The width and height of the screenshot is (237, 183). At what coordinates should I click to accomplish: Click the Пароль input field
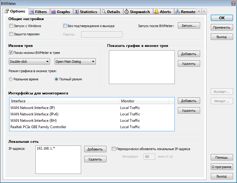[x=102, y=34]
